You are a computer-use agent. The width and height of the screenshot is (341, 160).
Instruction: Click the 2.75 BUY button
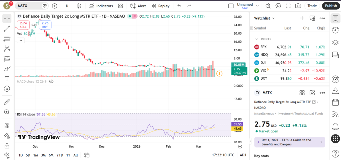pos(45,25)
